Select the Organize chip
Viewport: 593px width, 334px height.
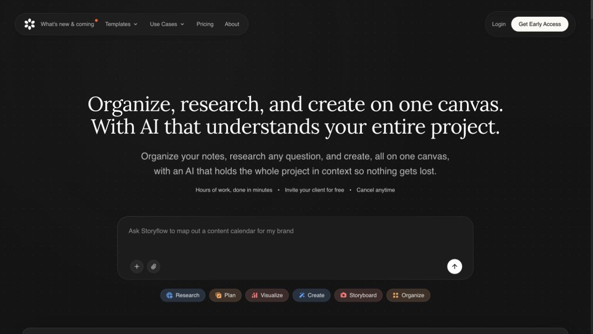408,295
